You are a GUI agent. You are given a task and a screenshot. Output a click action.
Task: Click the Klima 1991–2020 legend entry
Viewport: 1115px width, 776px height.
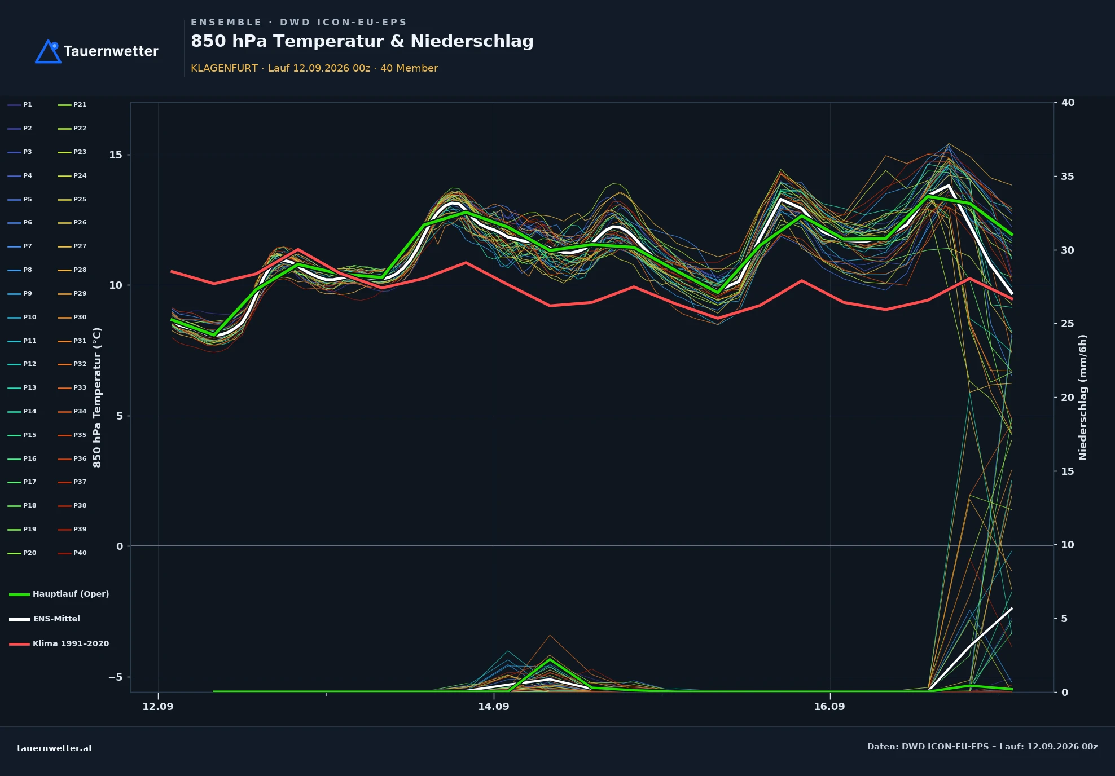[x=59, y=644]
